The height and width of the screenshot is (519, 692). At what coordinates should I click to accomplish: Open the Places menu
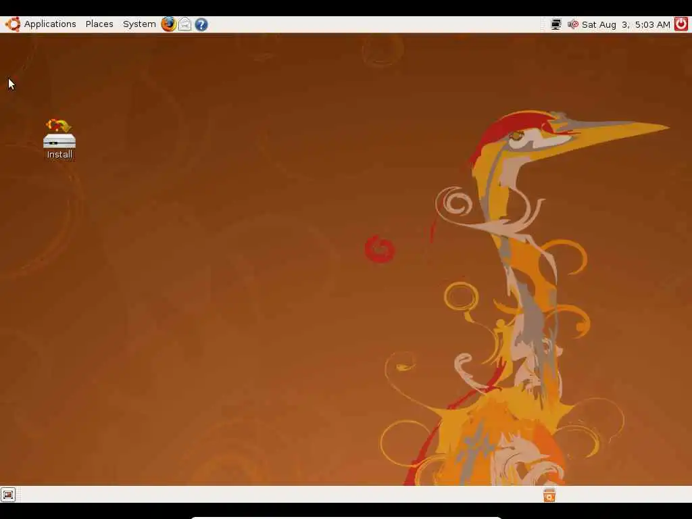(x=99, y=24)
